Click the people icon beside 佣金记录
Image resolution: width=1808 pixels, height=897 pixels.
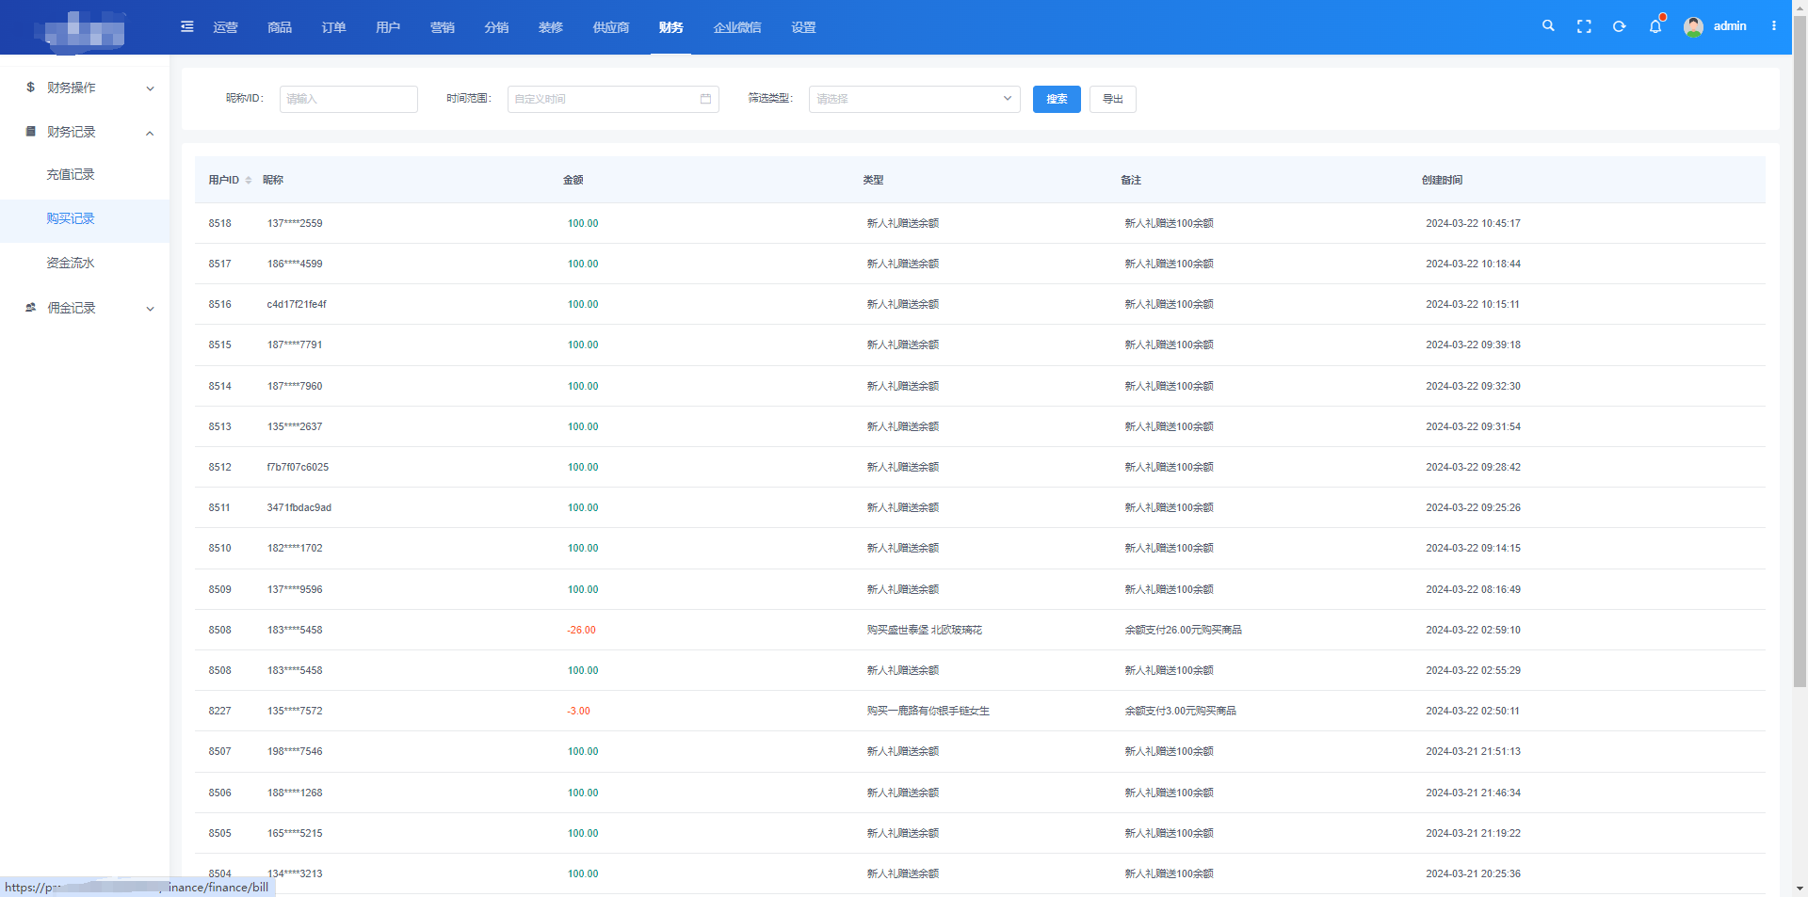[x=30, y=308]
